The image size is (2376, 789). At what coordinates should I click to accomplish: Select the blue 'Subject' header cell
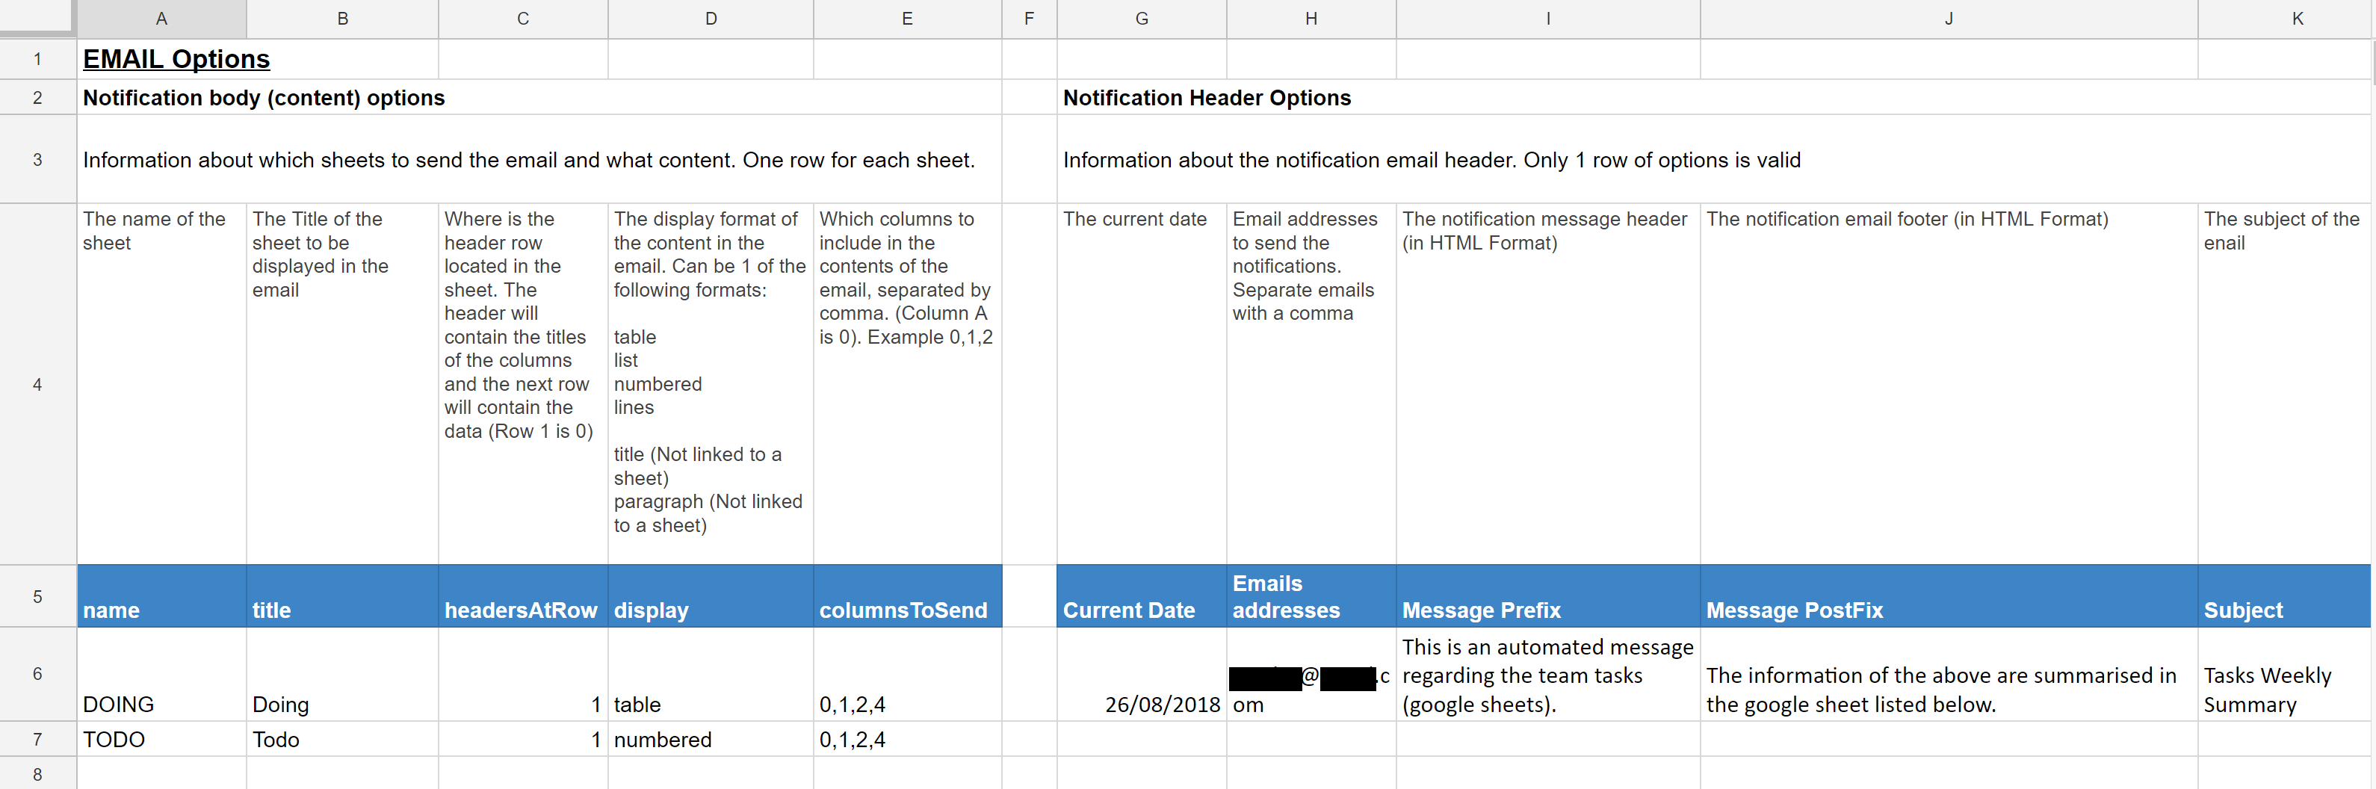tap(2285, 597)
